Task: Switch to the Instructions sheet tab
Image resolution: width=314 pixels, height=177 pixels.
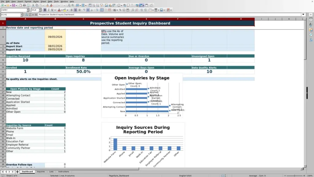Action: coord(63,172)
